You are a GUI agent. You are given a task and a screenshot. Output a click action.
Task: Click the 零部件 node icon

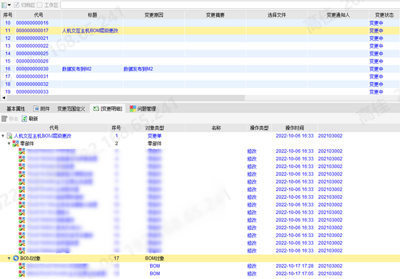coord(16,144)
